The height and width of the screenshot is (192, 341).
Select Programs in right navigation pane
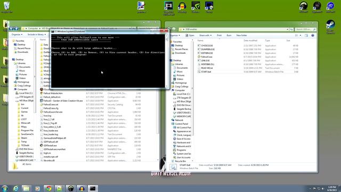[x=181, y=150]
